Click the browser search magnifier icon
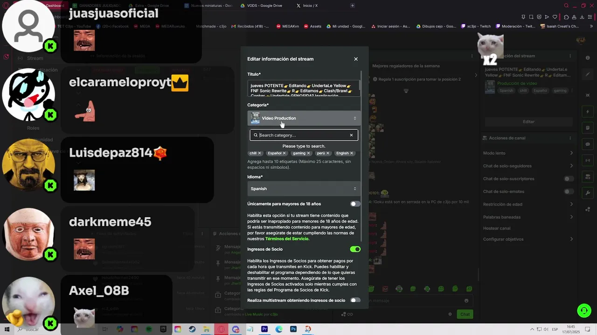 point(566,6)
